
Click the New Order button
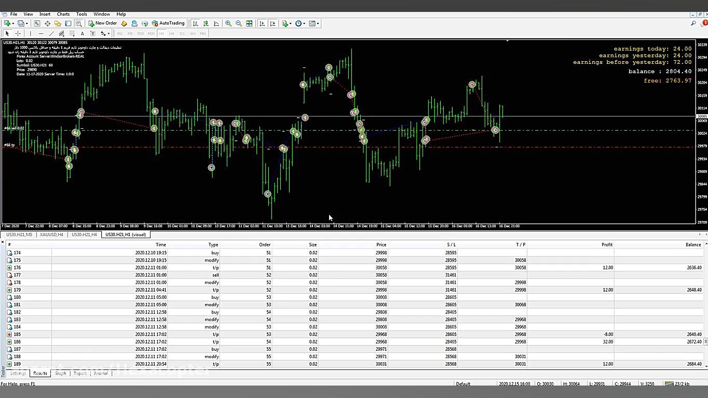(102, 23)
